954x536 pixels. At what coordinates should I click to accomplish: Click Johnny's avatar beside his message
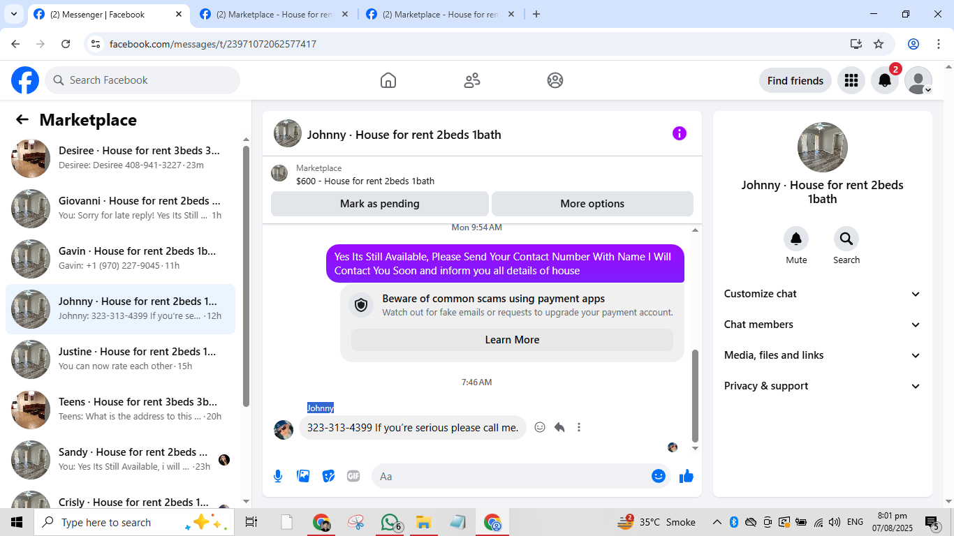284,430
